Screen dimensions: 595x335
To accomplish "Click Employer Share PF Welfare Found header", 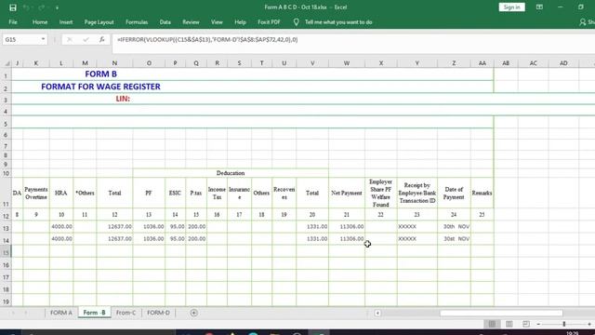I will coord(380,193).
